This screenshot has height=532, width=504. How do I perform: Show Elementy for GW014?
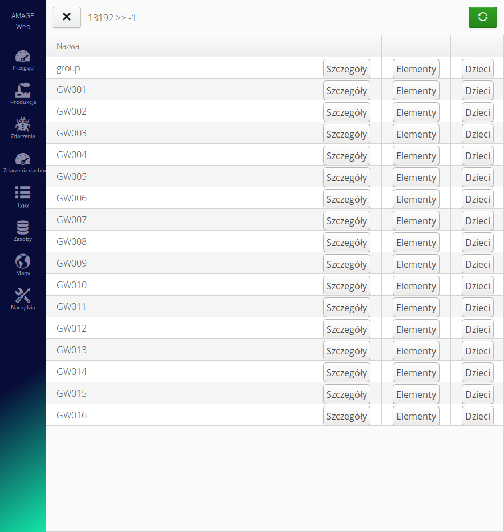(416, 373)
